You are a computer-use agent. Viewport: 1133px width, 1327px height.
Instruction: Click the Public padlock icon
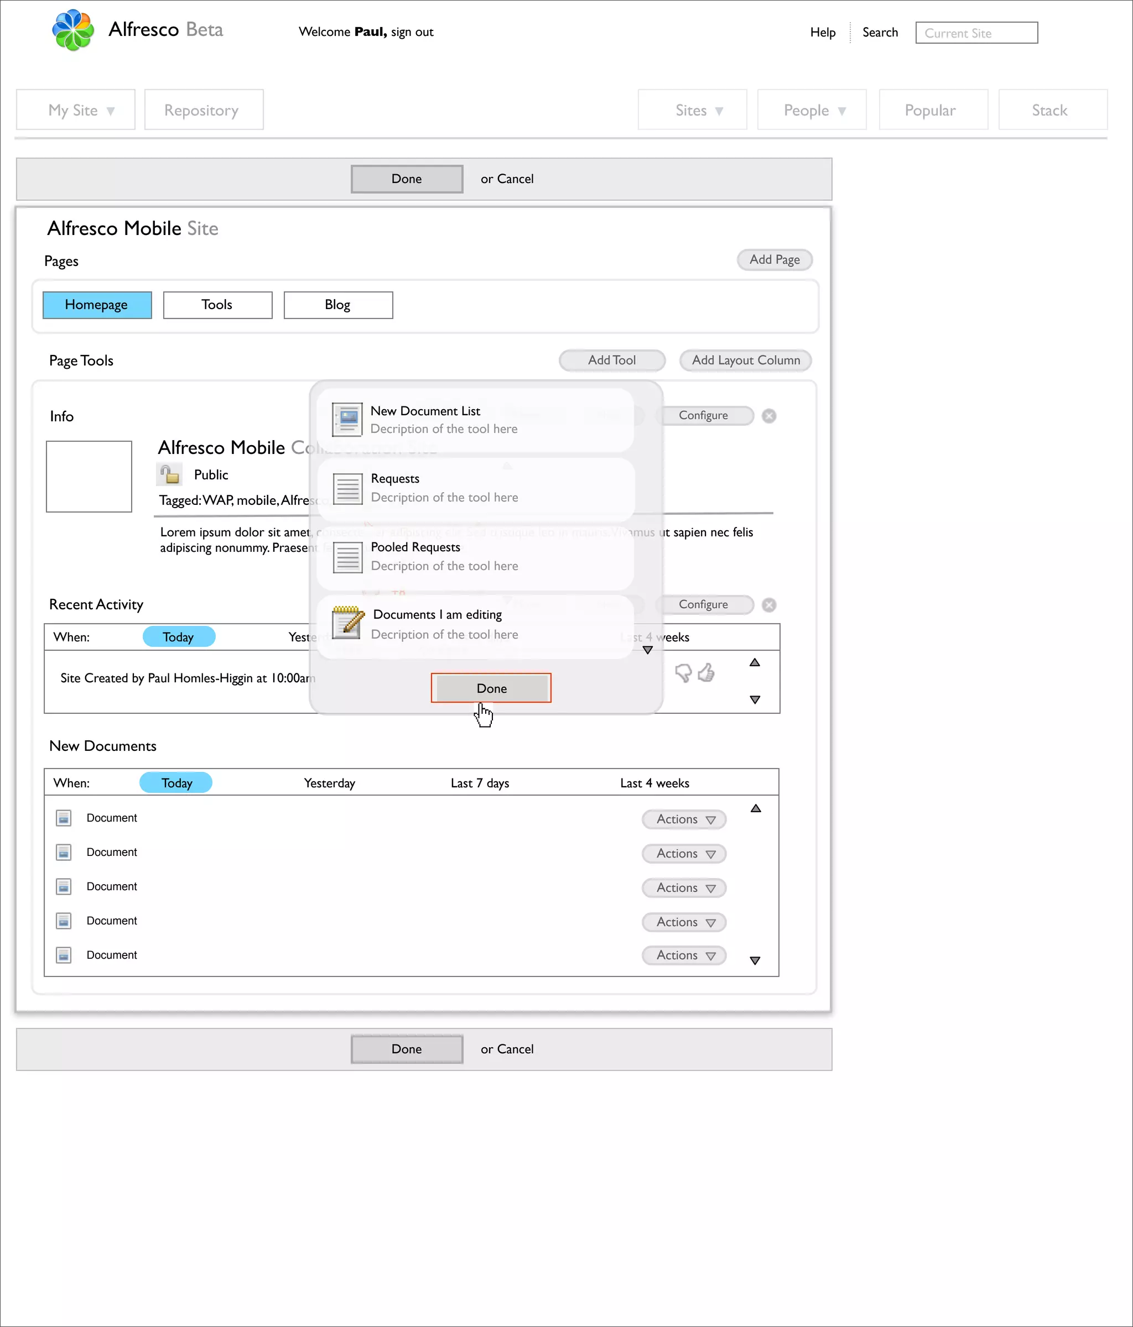click(x=169, y=474)
